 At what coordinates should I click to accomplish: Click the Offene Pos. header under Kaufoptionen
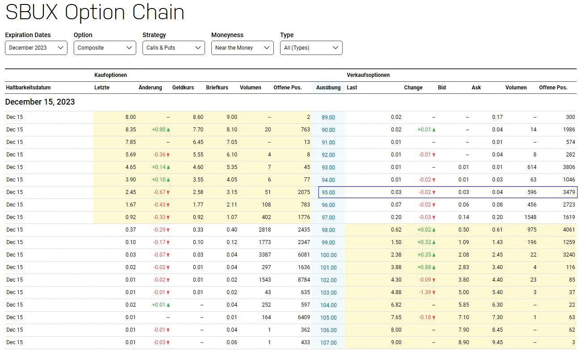[288, 88]
